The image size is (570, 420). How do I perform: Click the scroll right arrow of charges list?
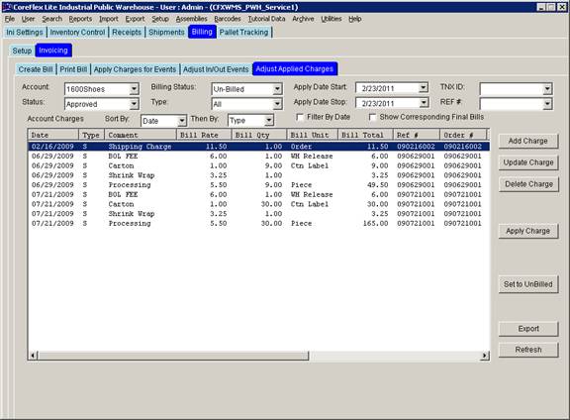point(485,356)
